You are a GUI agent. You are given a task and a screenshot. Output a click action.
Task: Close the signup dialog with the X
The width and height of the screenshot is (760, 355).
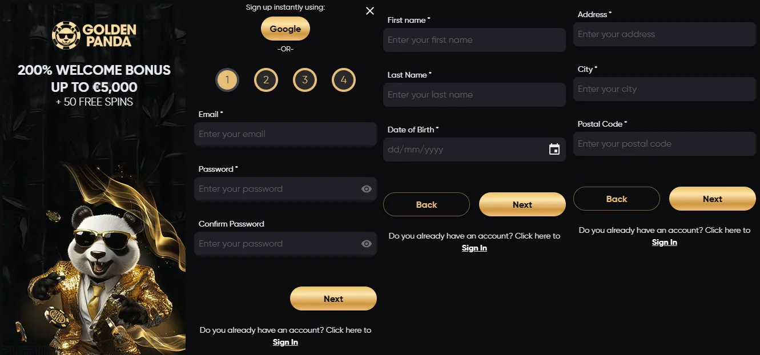(x=369, y=11)
